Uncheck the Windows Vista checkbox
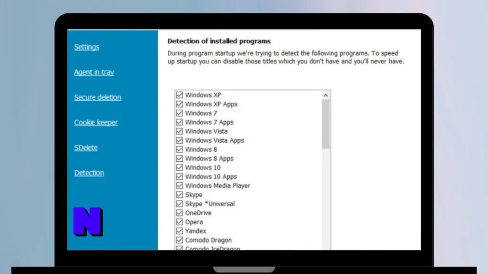Image resolution: width=488 pixels, height=274 pixels. tap(179, 131)
